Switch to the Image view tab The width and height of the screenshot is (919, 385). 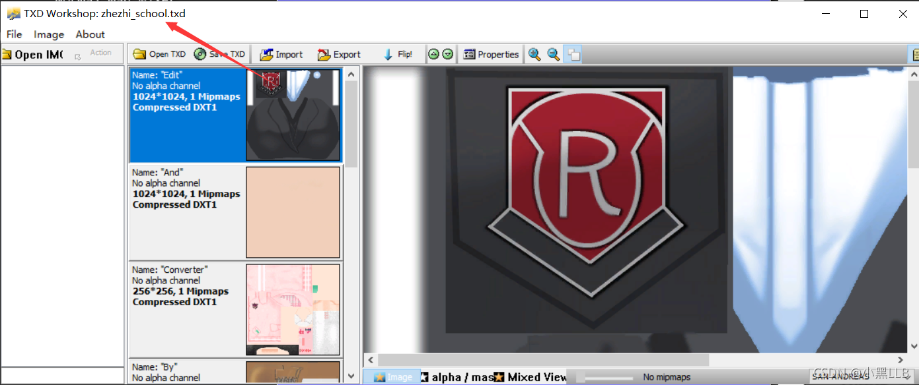[x=392, y=377]
